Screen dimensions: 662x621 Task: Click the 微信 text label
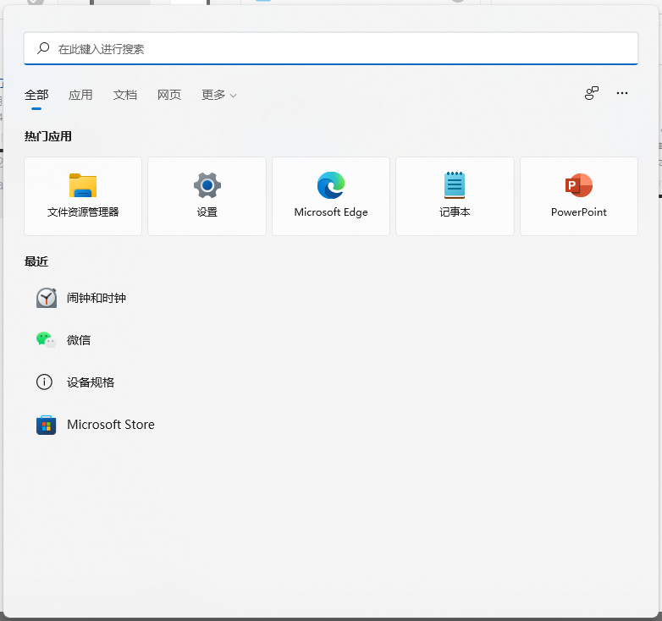pos(79,340)
